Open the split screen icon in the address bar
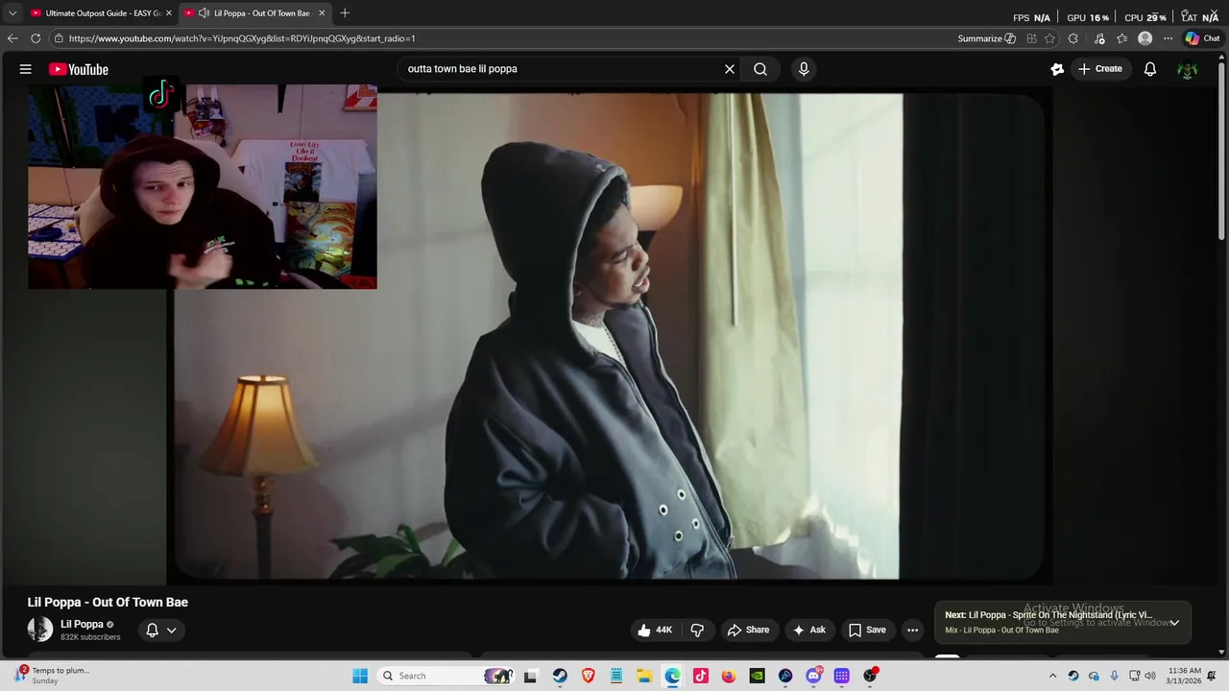 tap(1031, 38)
